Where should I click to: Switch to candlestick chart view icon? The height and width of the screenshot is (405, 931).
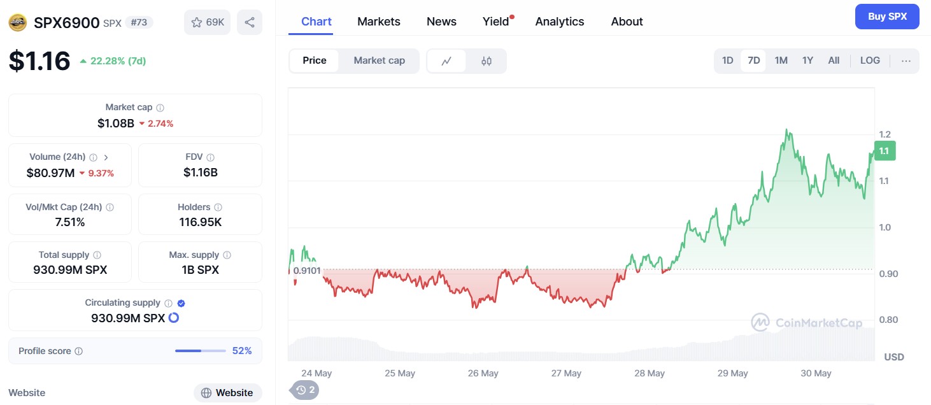487,61
